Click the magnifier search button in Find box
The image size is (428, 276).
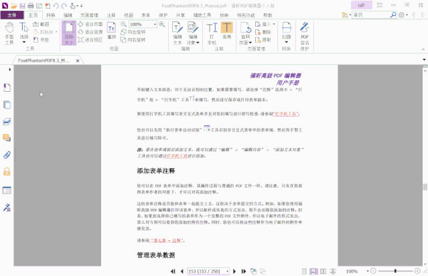click(x=393, y=15)
